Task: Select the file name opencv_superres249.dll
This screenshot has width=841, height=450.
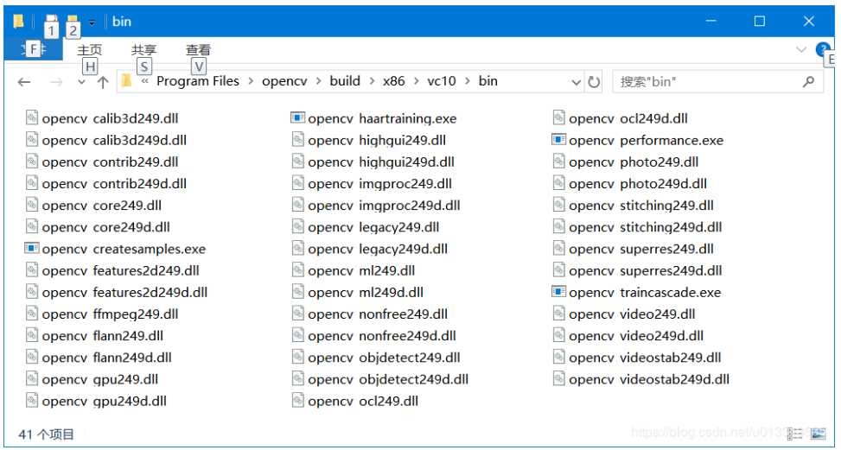Action: (641, 249)
